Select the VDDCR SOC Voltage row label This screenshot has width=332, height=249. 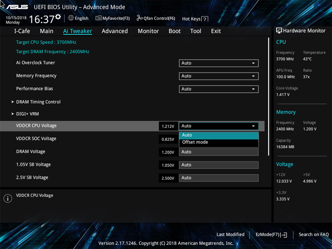click(36, 139)
